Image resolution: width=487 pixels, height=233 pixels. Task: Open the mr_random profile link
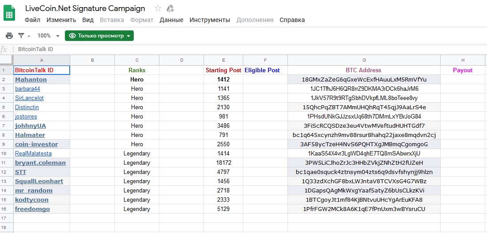pos(34,191)
